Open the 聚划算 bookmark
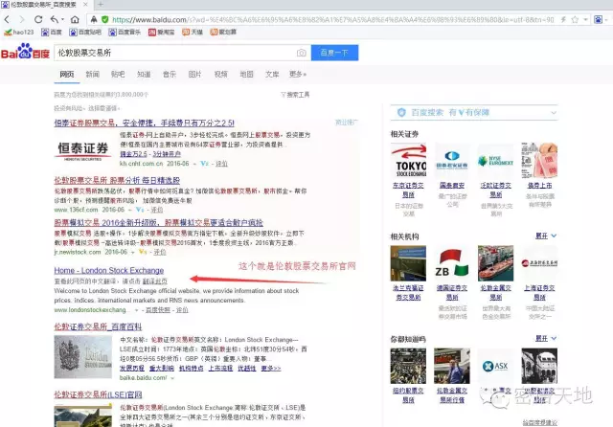This screenshot has width=613, height=427. pos(223,32)
